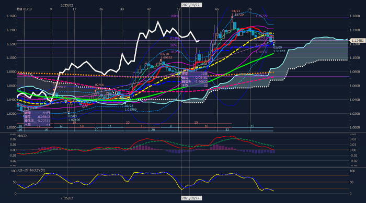The width and height of the screenshot is (366, 203).
Task: Click 50 on the right stochastics axis
Action: pyautogui.click(x=351, y=182)
